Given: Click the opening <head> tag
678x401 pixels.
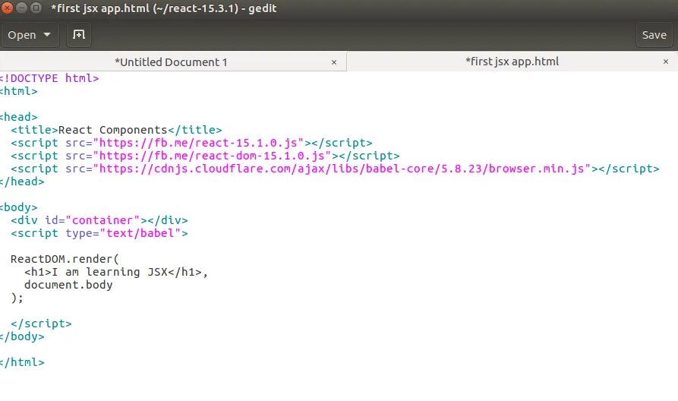Looking at the screenshot, I should point(18,117).
